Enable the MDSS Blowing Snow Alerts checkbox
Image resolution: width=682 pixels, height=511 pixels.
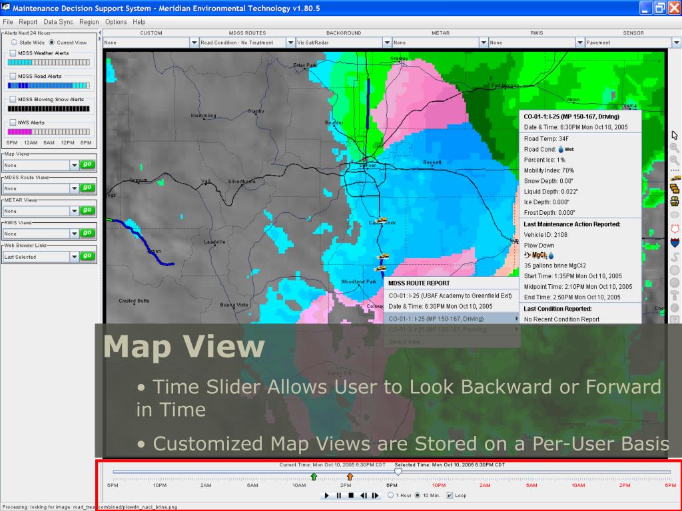(x=13, y=100)
